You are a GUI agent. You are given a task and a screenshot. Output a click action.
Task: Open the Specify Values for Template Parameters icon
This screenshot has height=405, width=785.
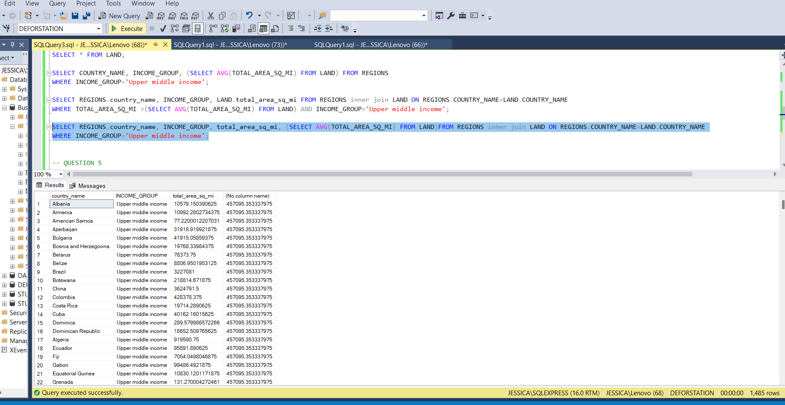click(345, 28)
